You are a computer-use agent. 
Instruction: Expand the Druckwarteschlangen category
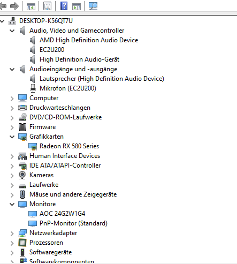12,108
